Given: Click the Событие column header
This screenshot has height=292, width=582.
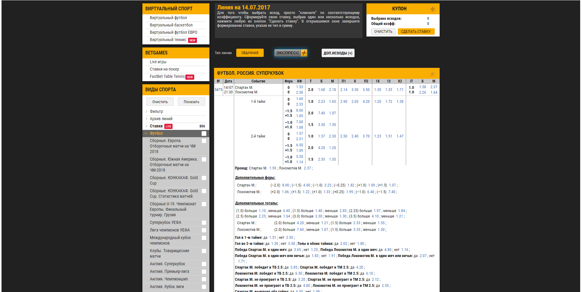Looking at the screenshot, I should [258, 81].
